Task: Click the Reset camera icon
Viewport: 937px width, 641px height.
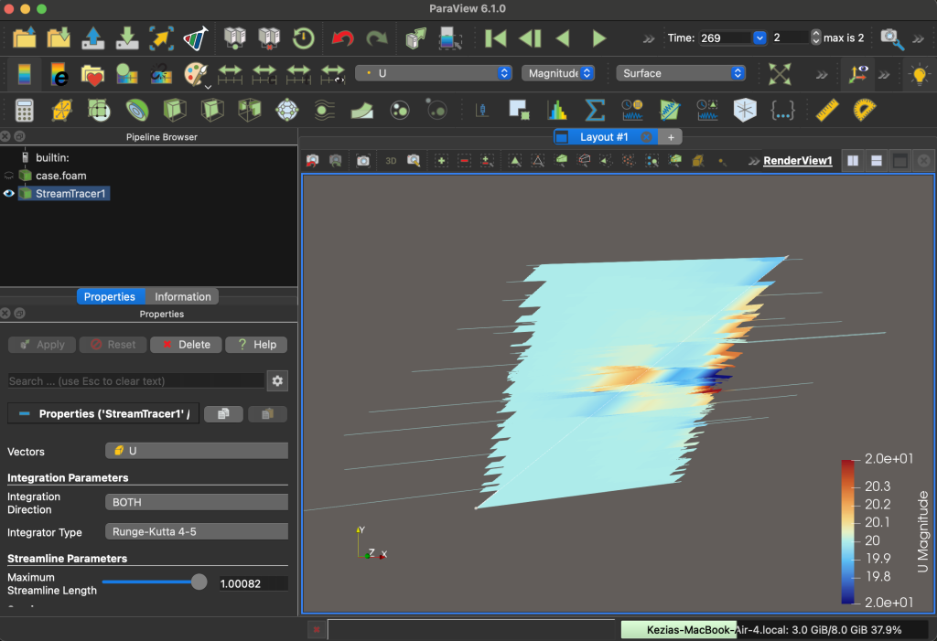Action: pos(780,74)
